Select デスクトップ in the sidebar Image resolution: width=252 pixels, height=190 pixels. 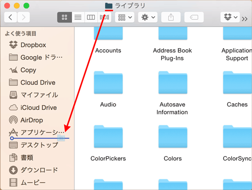(37, 145)
